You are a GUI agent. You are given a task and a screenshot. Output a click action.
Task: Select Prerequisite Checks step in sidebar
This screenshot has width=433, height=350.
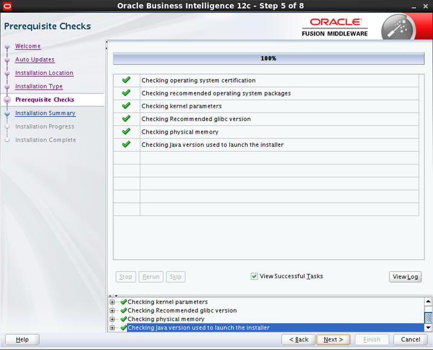pos(45,100)
